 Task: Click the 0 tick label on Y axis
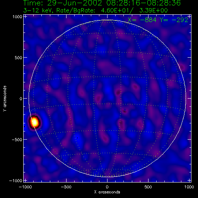pos(21,99)
